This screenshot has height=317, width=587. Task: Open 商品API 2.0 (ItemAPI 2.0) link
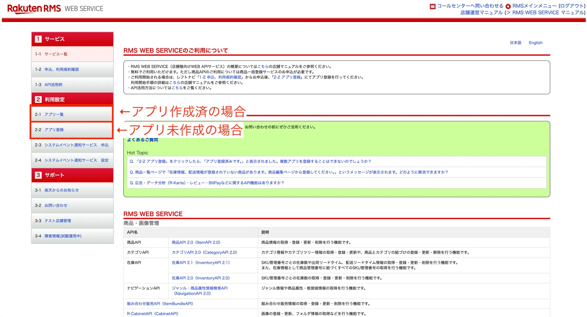coord(196,243)
